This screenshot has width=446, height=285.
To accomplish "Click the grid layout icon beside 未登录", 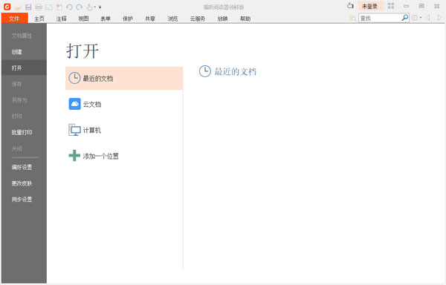I will [391, 6].
